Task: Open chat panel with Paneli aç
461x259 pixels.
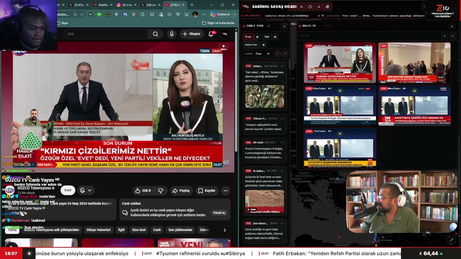Action: coord(219,213)
